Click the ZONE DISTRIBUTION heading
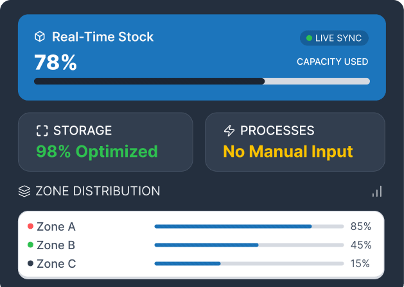 pyautogui.click(x=98, y=191)
